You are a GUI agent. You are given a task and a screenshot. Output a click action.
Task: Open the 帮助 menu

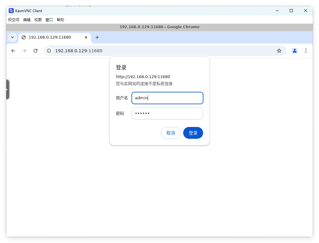pos(60,20)
